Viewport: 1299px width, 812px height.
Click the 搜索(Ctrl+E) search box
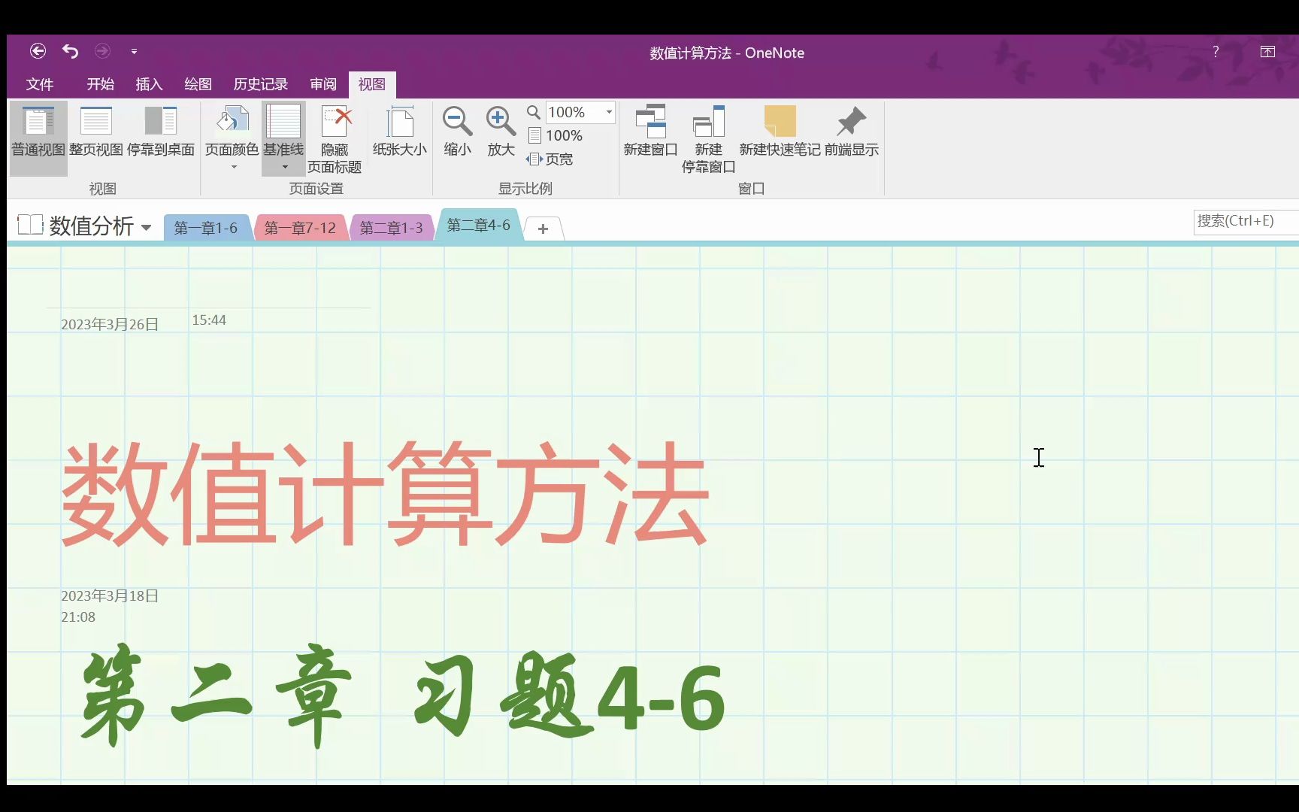(1246, 222)
